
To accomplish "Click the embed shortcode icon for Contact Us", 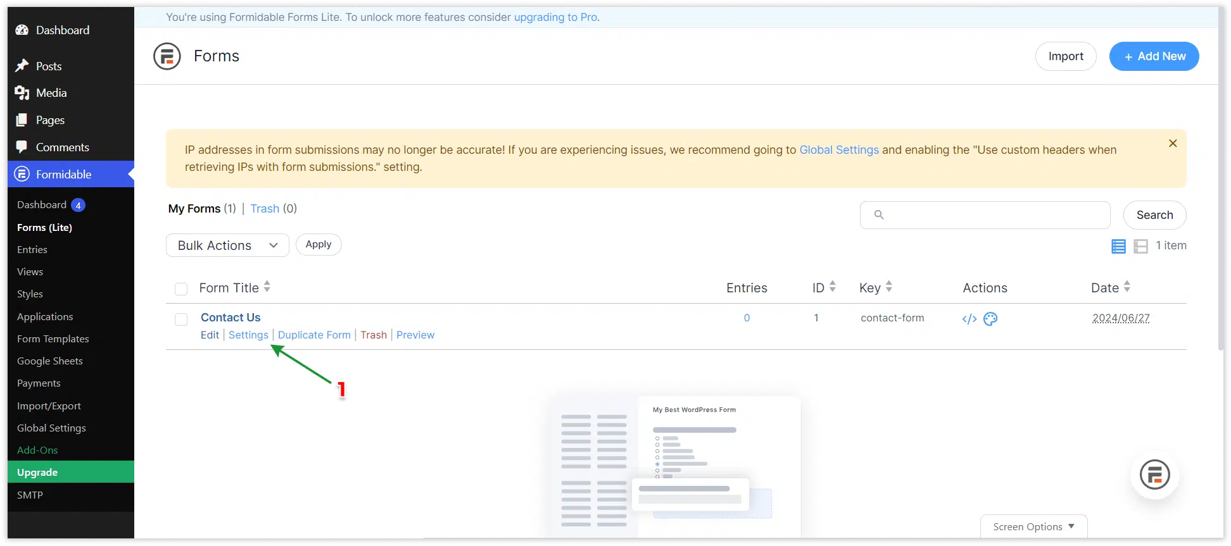I will click(969, 319).
